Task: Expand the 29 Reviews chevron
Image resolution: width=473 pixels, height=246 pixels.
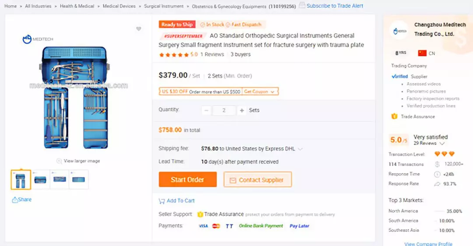Action: click(442, 143)
